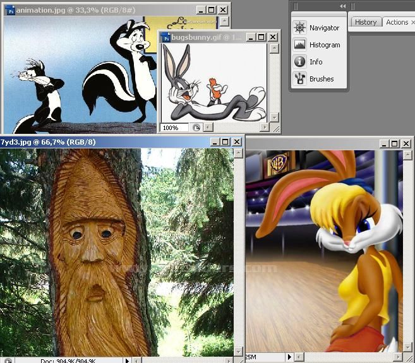This screenshot has height=363, width=415.
Task: Maximize the animation.jpg window
Action: tap(212, 10)
